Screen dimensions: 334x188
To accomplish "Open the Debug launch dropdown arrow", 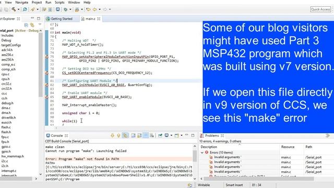I will click(70, 9).
